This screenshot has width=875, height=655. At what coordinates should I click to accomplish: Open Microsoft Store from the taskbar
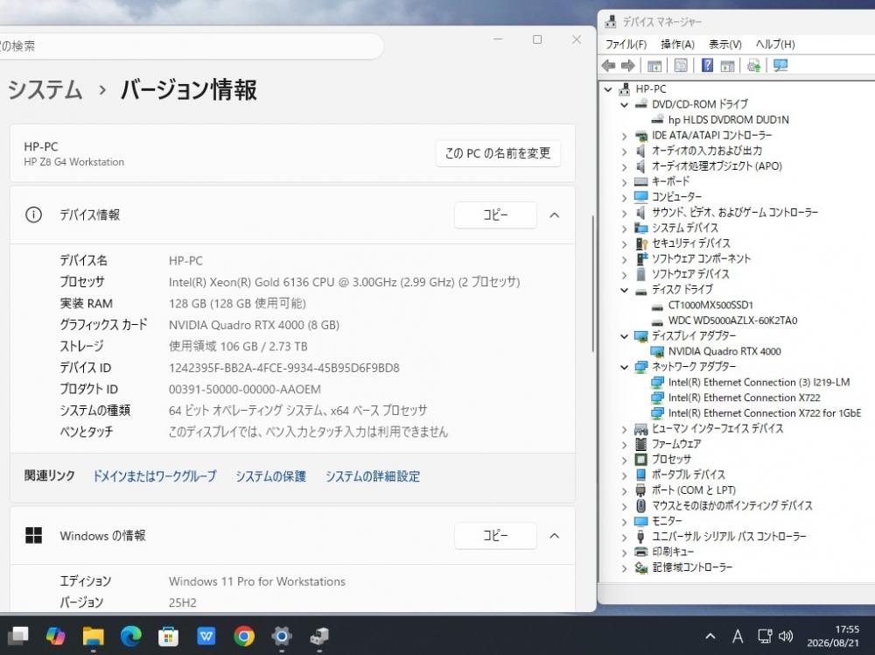pos(169,636)
